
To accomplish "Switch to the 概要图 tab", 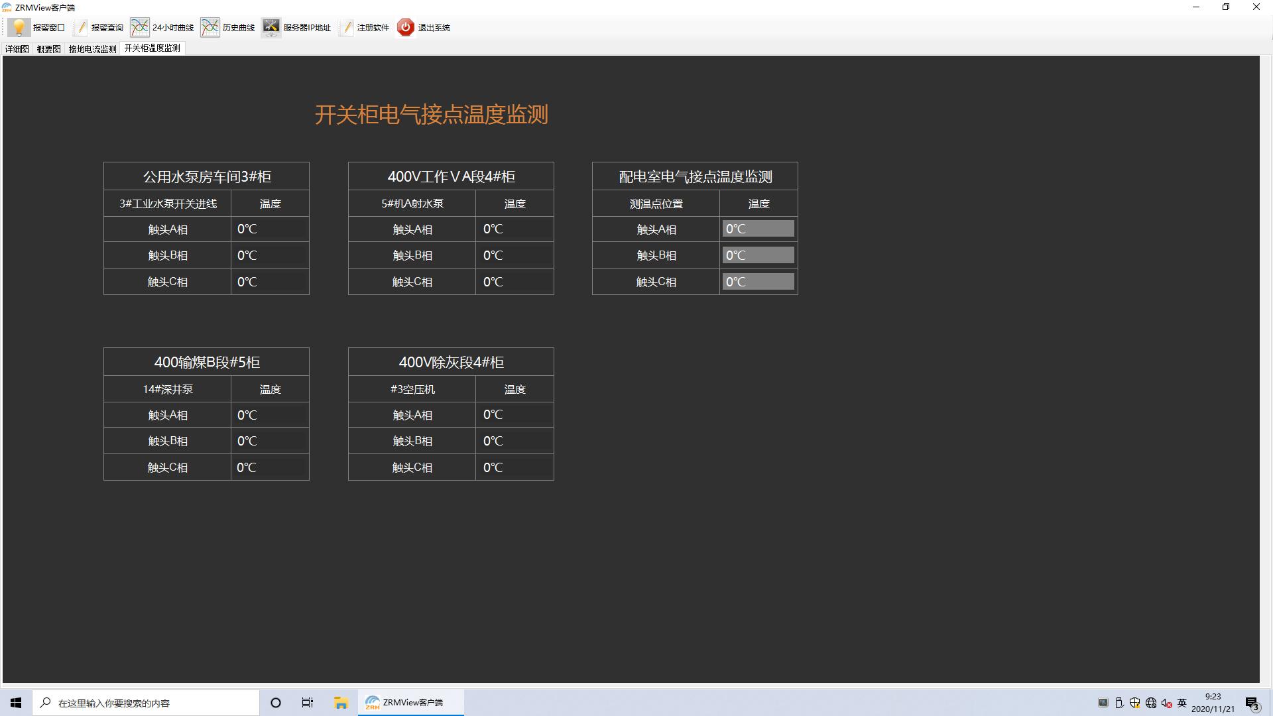I will (48, 48).
